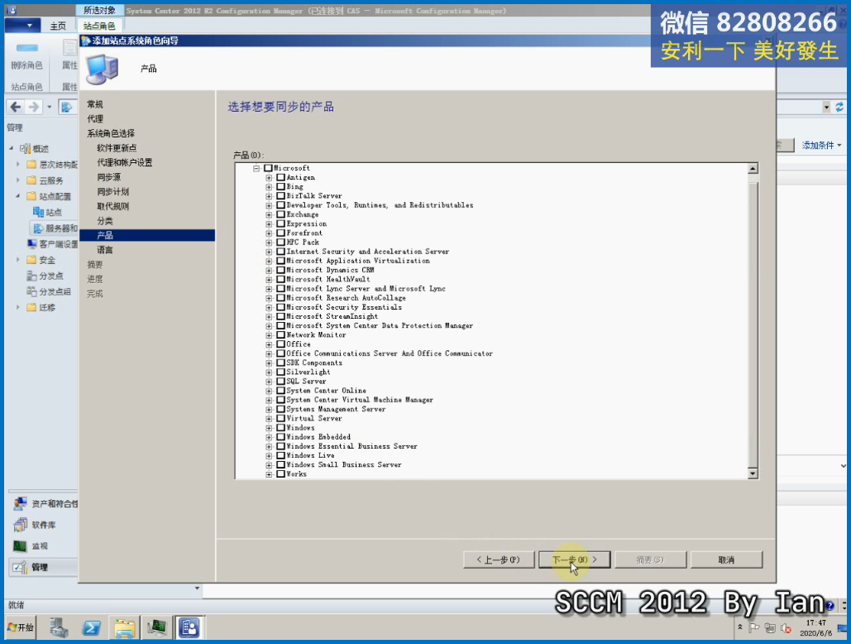Click the back navigation arrow icon
Viewport: 851px width, 644px height.
pyautogui.click(x=16, y=107)
